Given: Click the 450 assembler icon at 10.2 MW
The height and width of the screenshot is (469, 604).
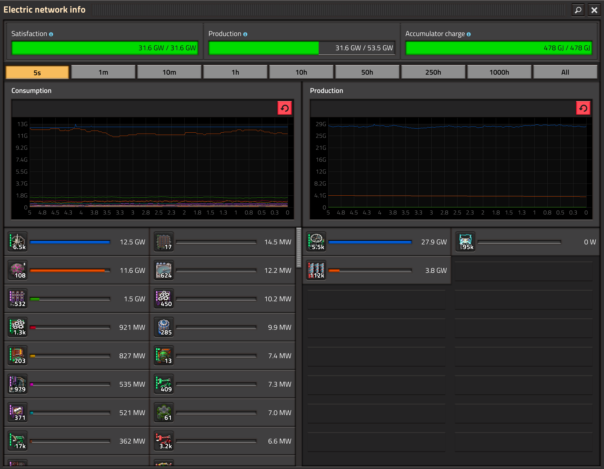Looking at the screenshot, I should (164, 299).
